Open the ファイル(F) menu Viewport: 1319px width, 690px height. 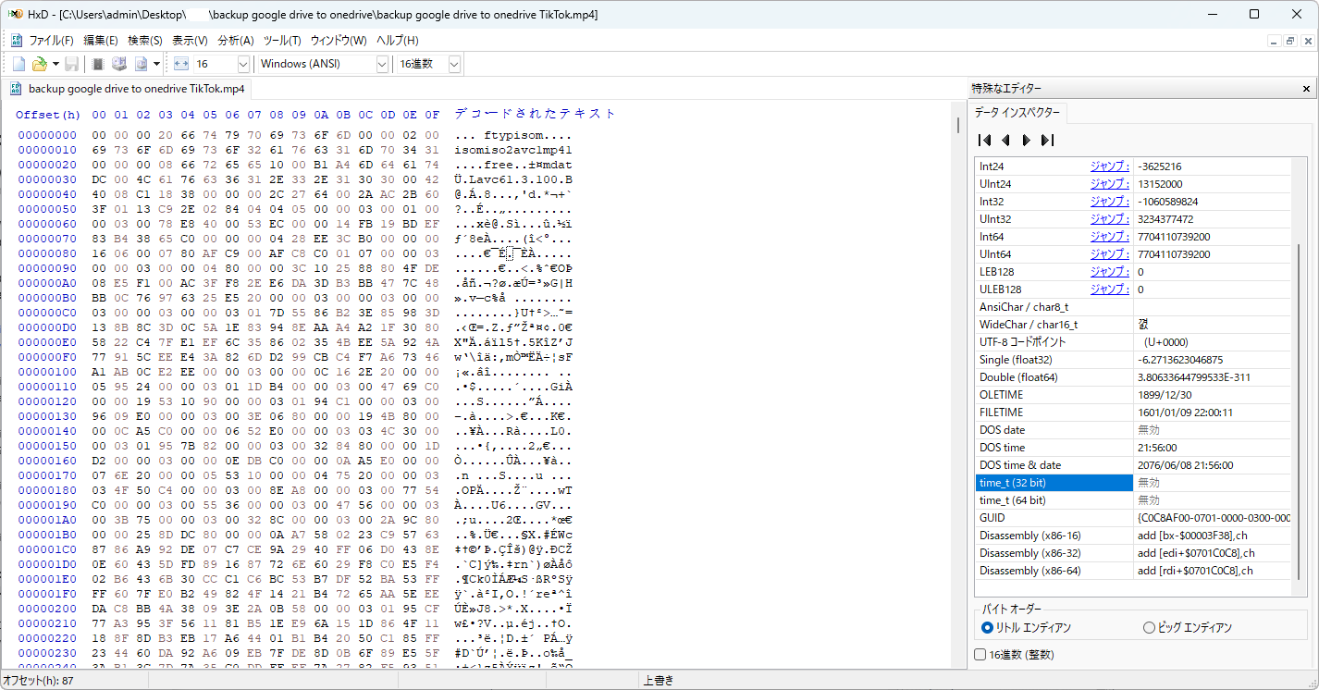[x=51, y=41]
